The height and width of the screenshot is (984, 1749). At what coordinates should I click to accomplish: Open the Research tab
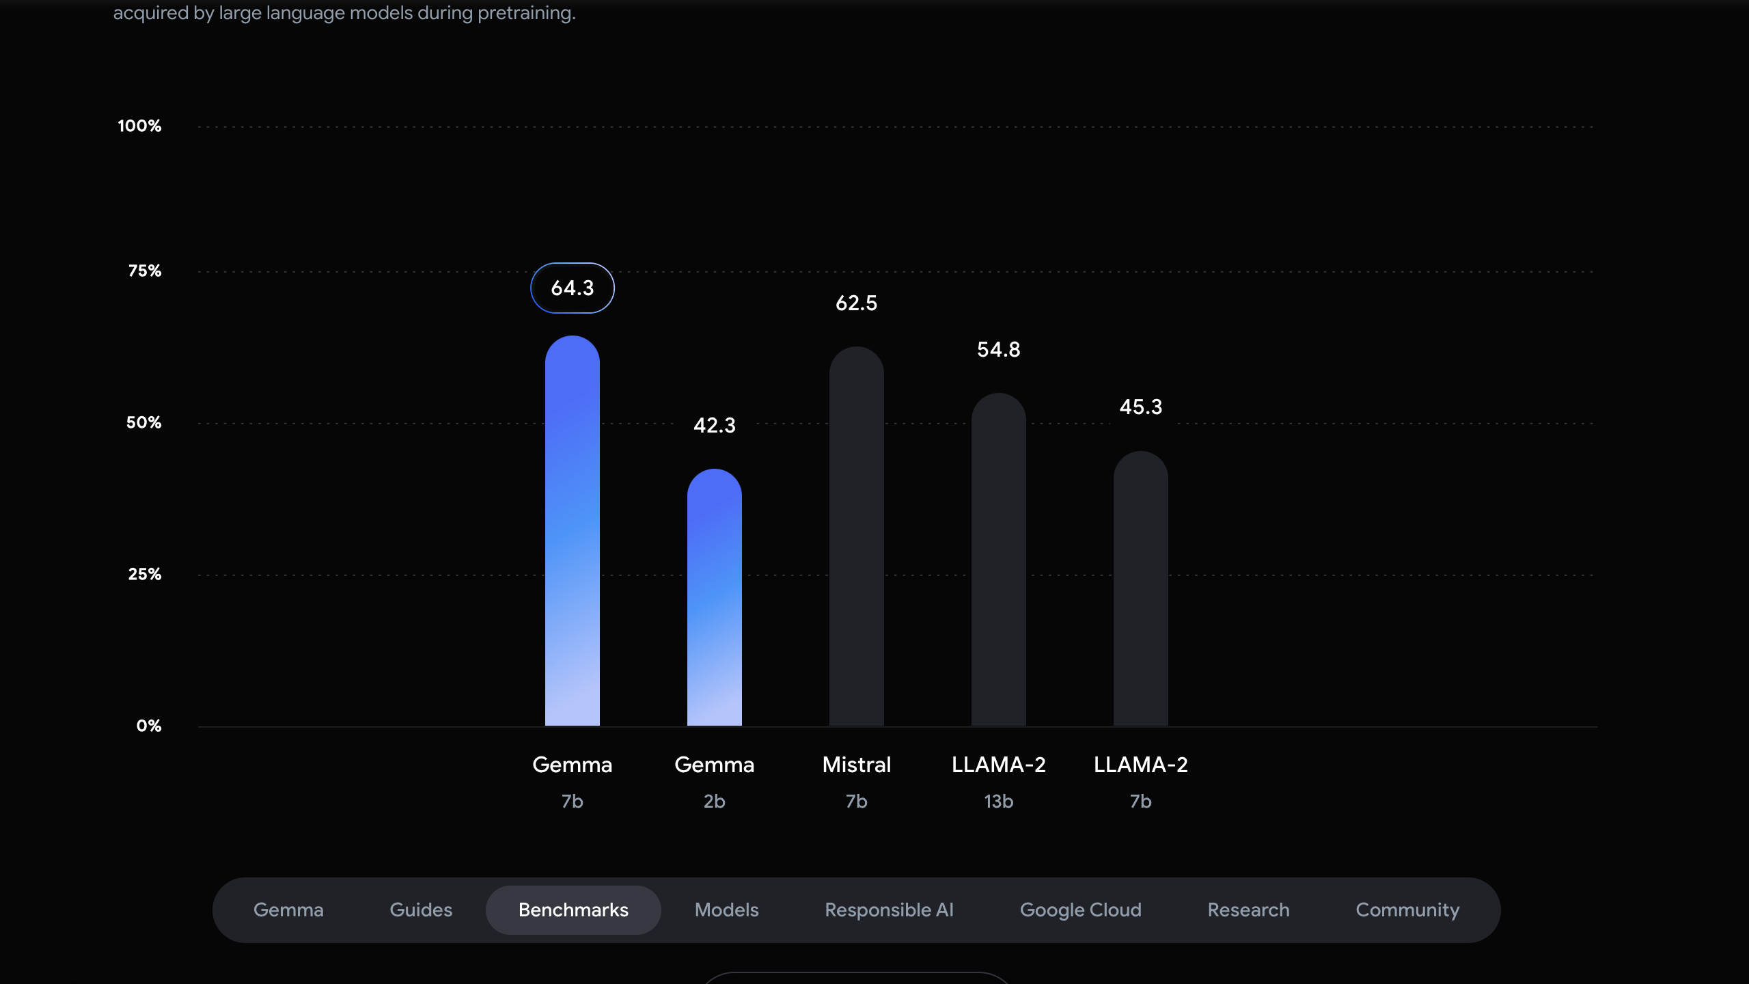click(1248, 910)
